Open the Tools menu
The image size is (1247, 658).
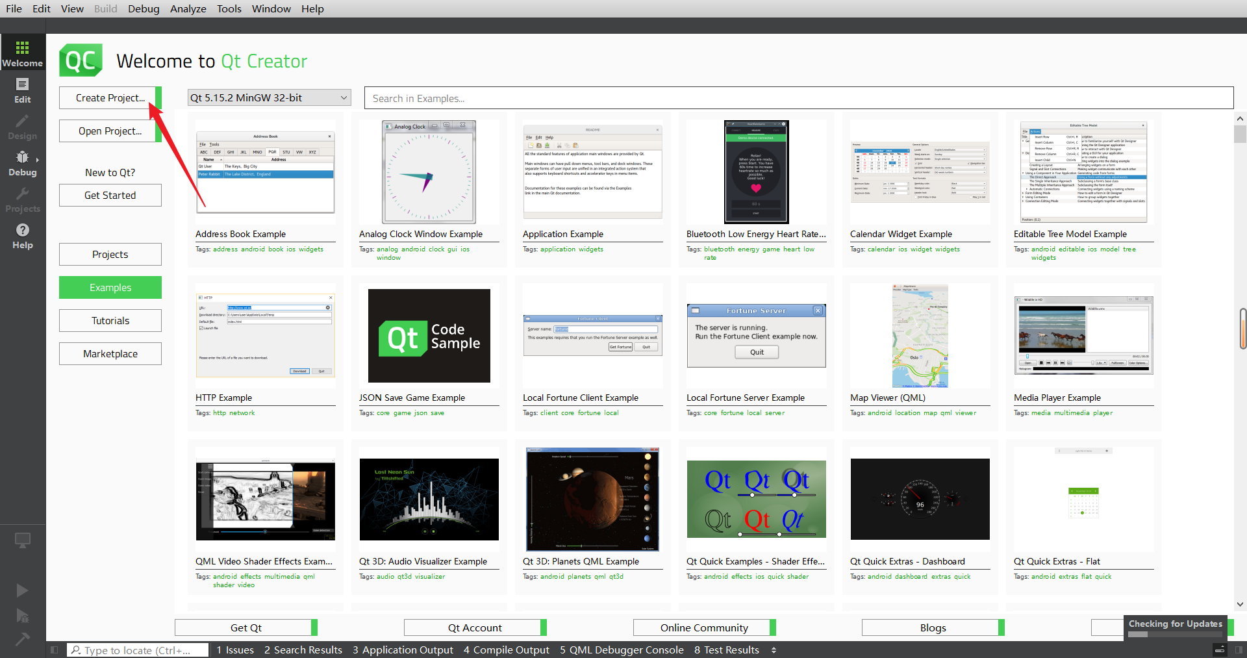coord(229,8)
